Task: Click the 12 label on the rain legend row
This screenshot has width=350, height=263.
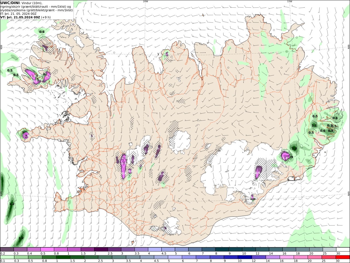Action: 254,261
